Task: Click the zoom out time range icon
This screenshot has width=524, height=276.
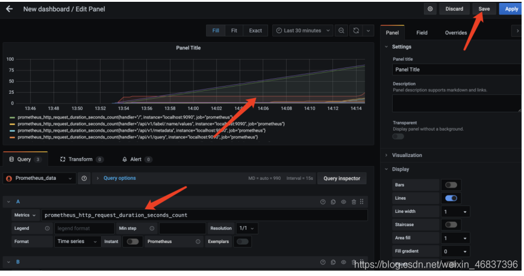Action: 342,31
